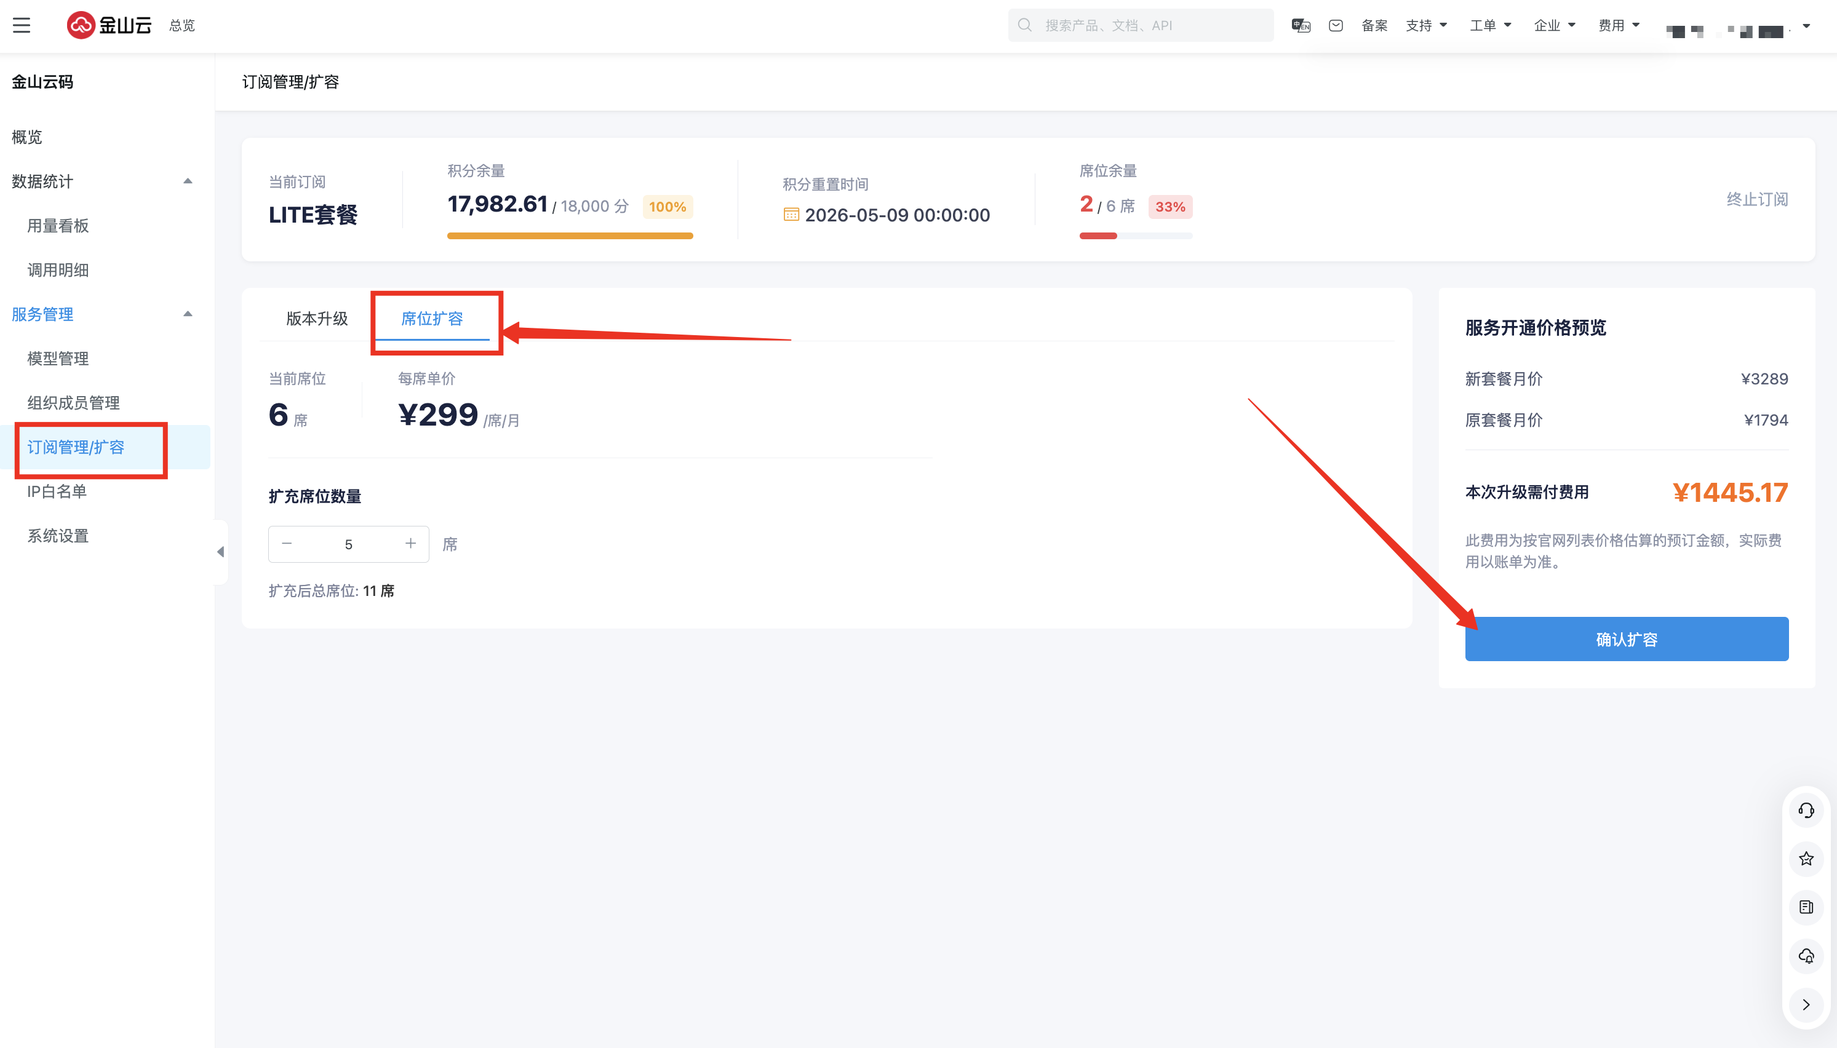The width and height of the screenshot is (1837, 1048).
Task: Open the 费用 dropdown menu
Action: click(x=1618, y=25)
